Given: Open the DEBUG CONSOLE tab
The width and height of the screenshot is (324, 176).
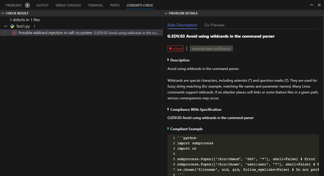Looking at the screenshot, I should click(x=68, y=5).
